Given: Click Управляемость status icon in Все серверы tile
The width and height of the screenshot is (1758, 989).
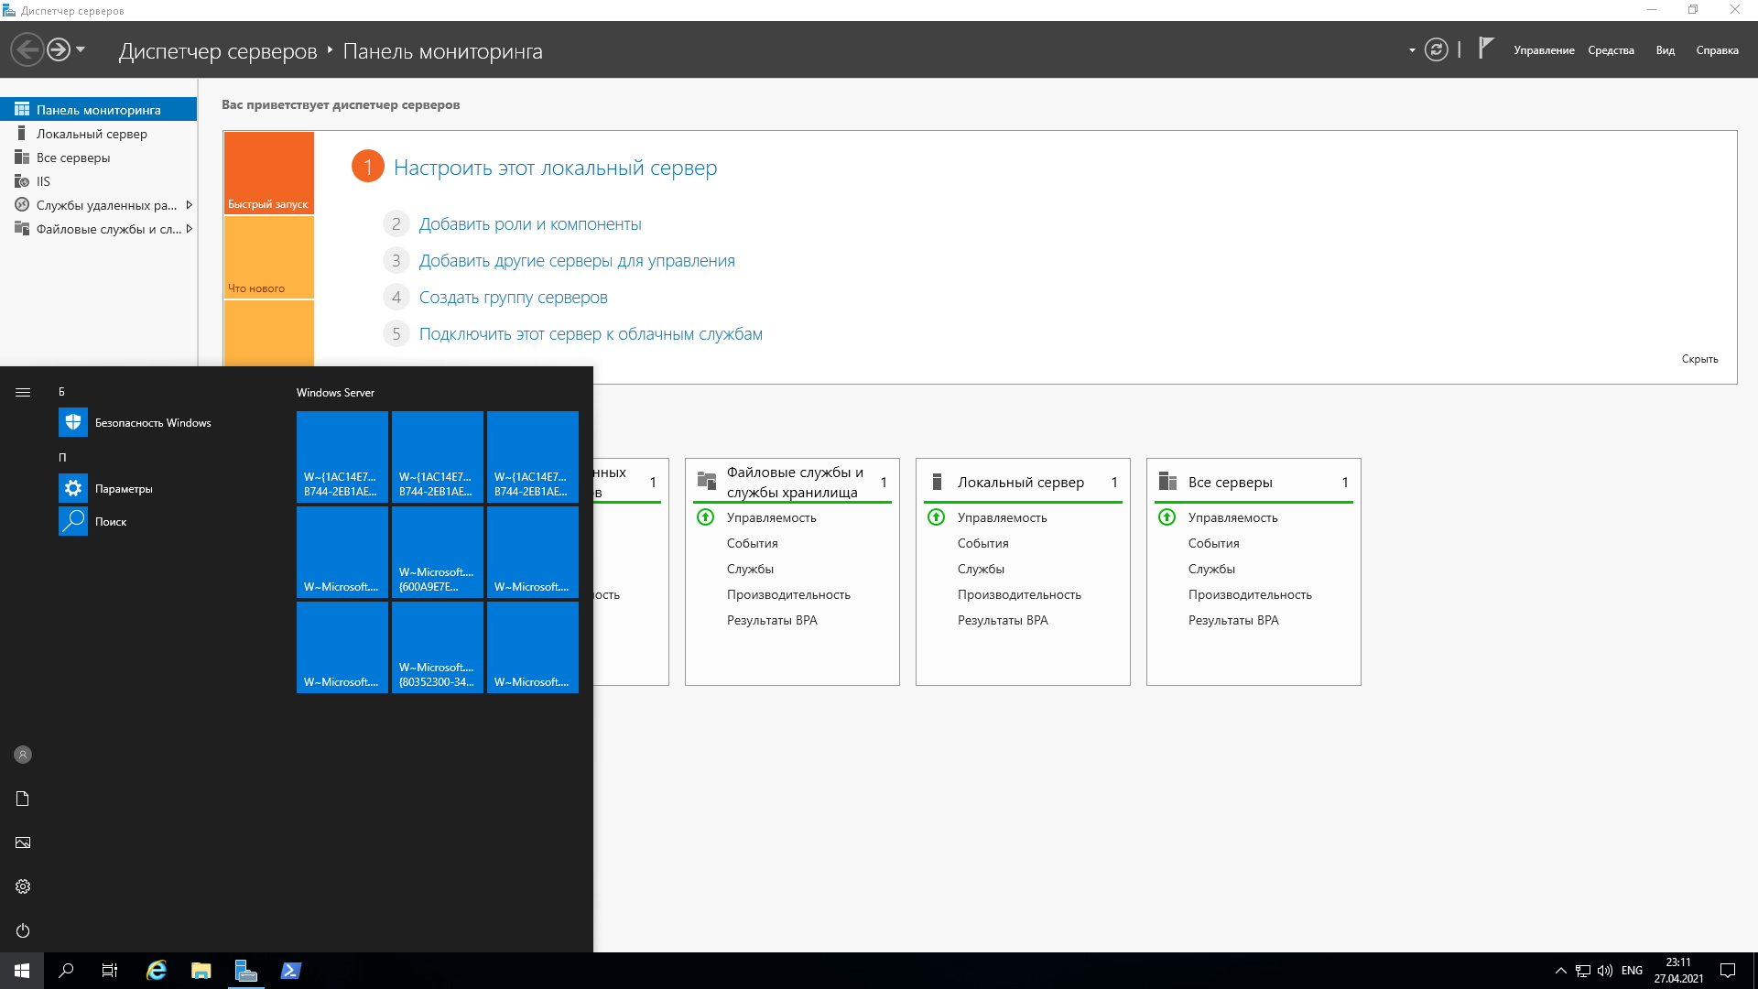Looking at the screenshot, I should click(x=1167, y=517).
